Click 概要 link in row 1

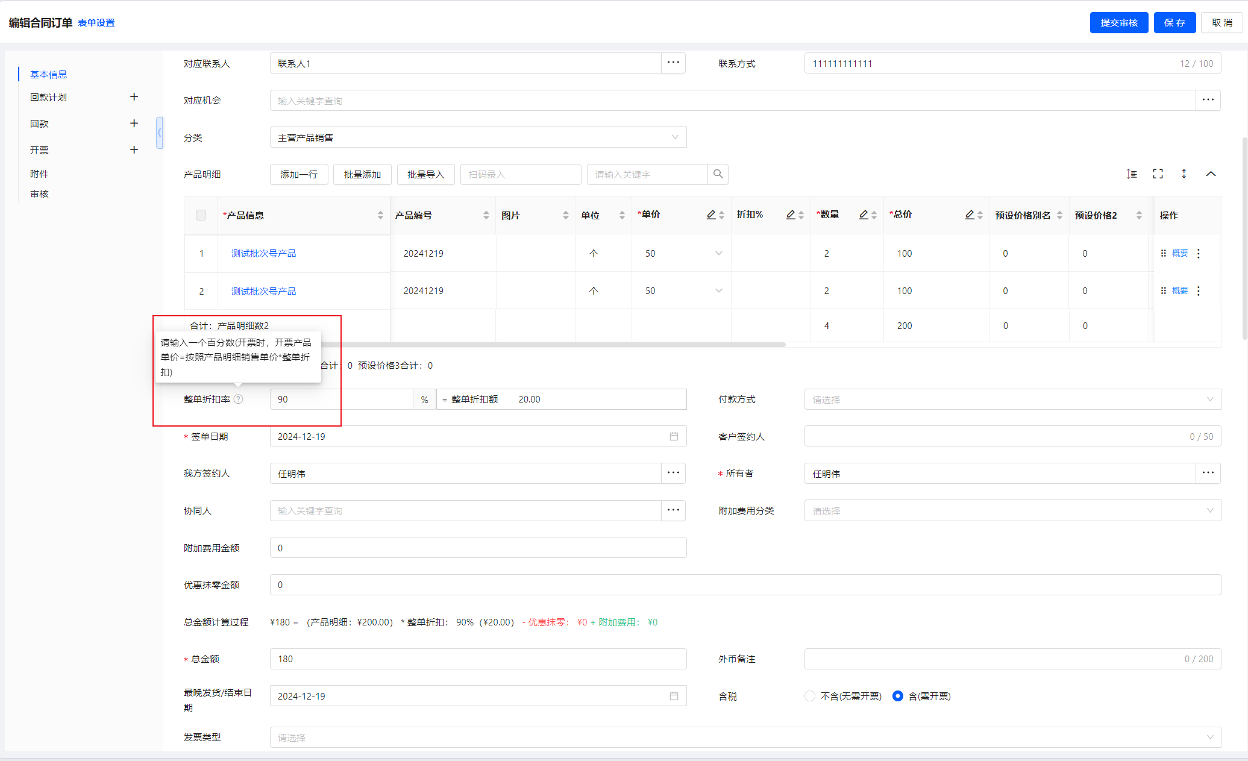point(1180,253)
